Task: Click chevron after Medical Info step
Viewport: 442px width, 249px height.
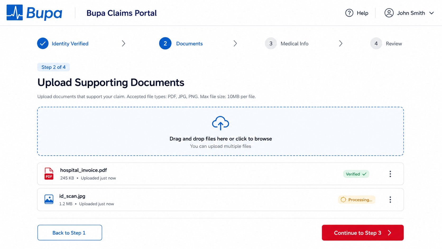Action: tap(341, 43)
